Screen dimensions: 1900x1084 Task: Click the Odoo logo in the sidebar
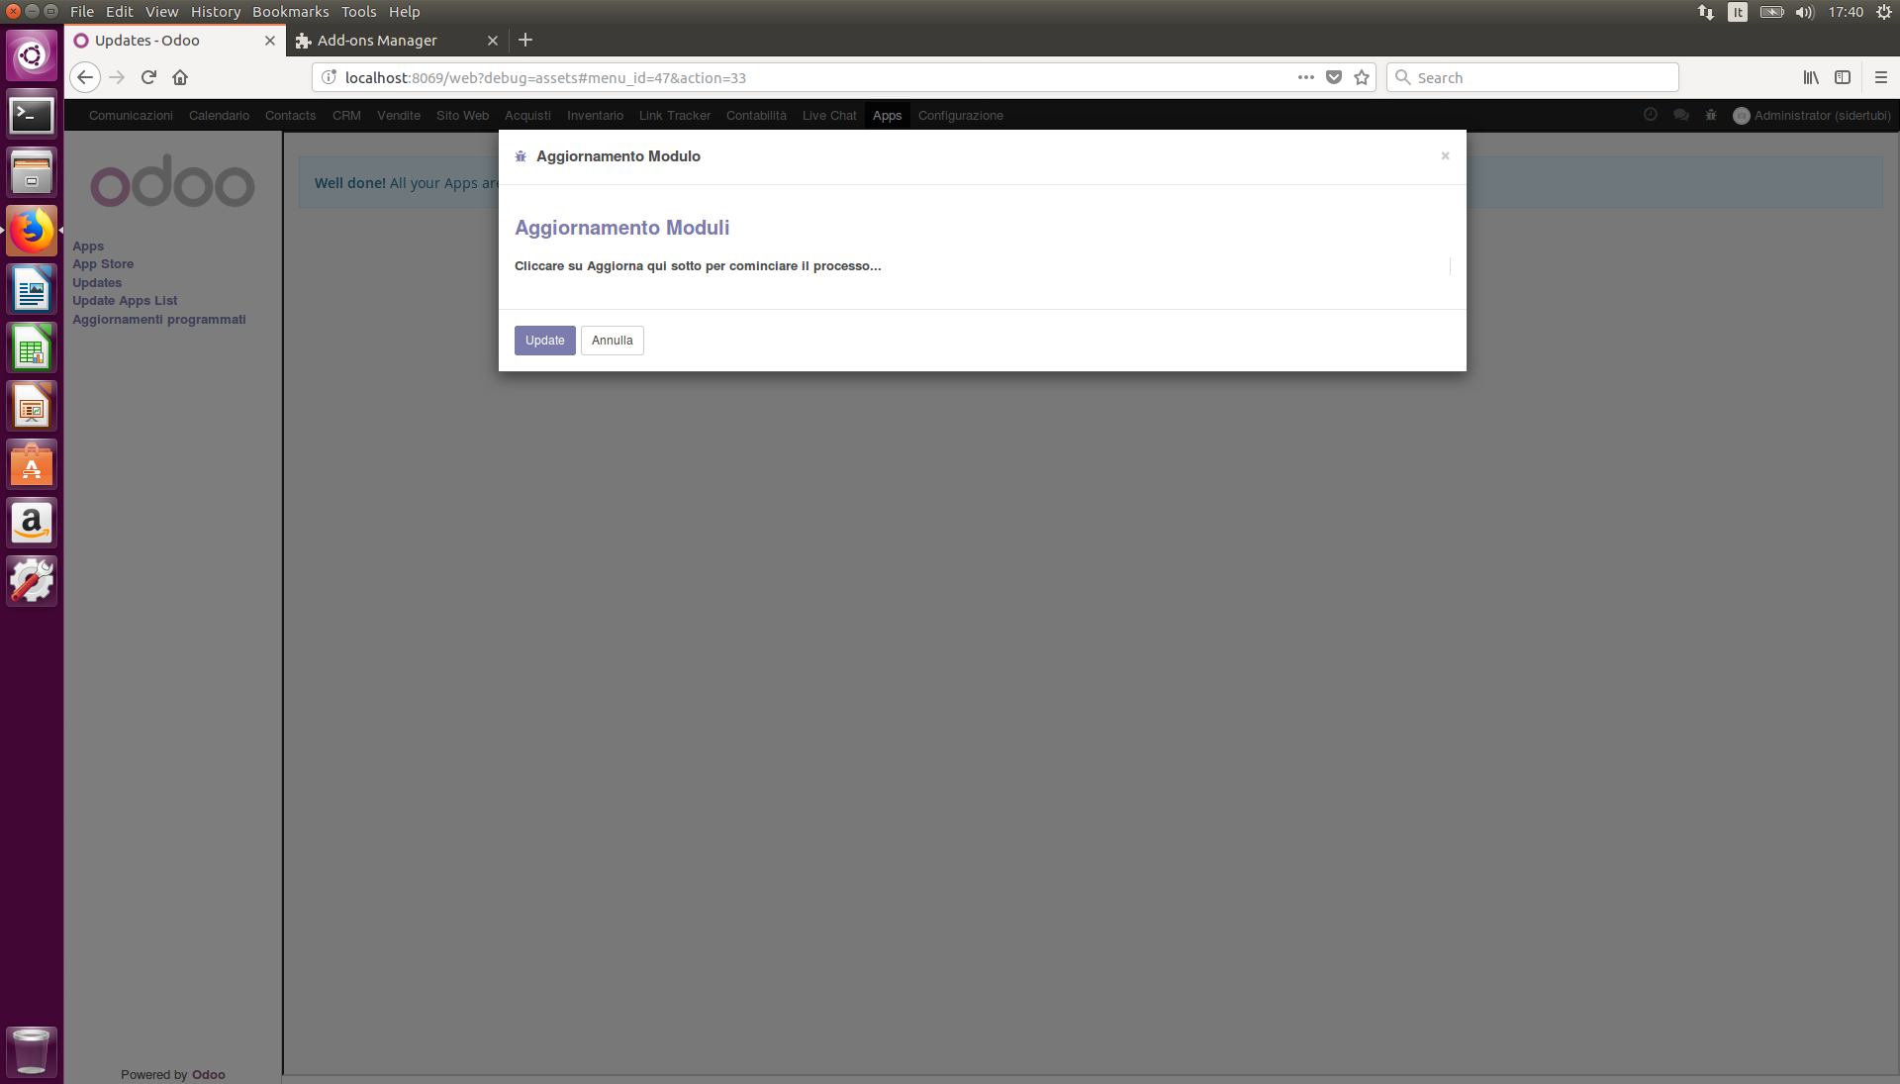click(171, 182)
